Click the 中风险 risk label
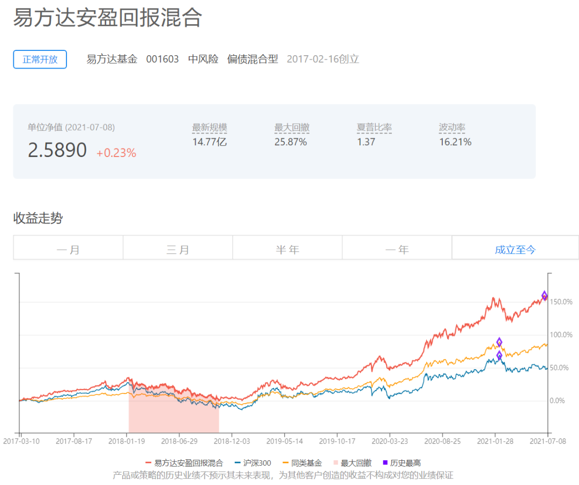The width and height of the screenshot is (579, 485). coord(203,59)
